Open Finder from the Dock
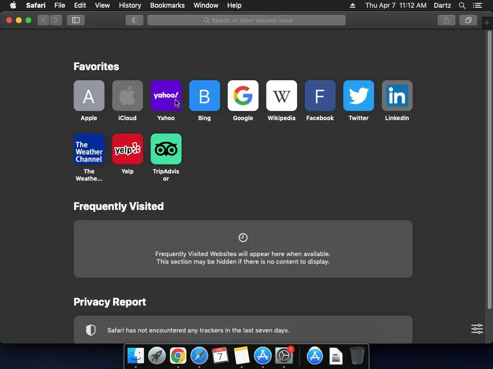The height and width of the screenshot is (369, 493). (x=136, y=356)
